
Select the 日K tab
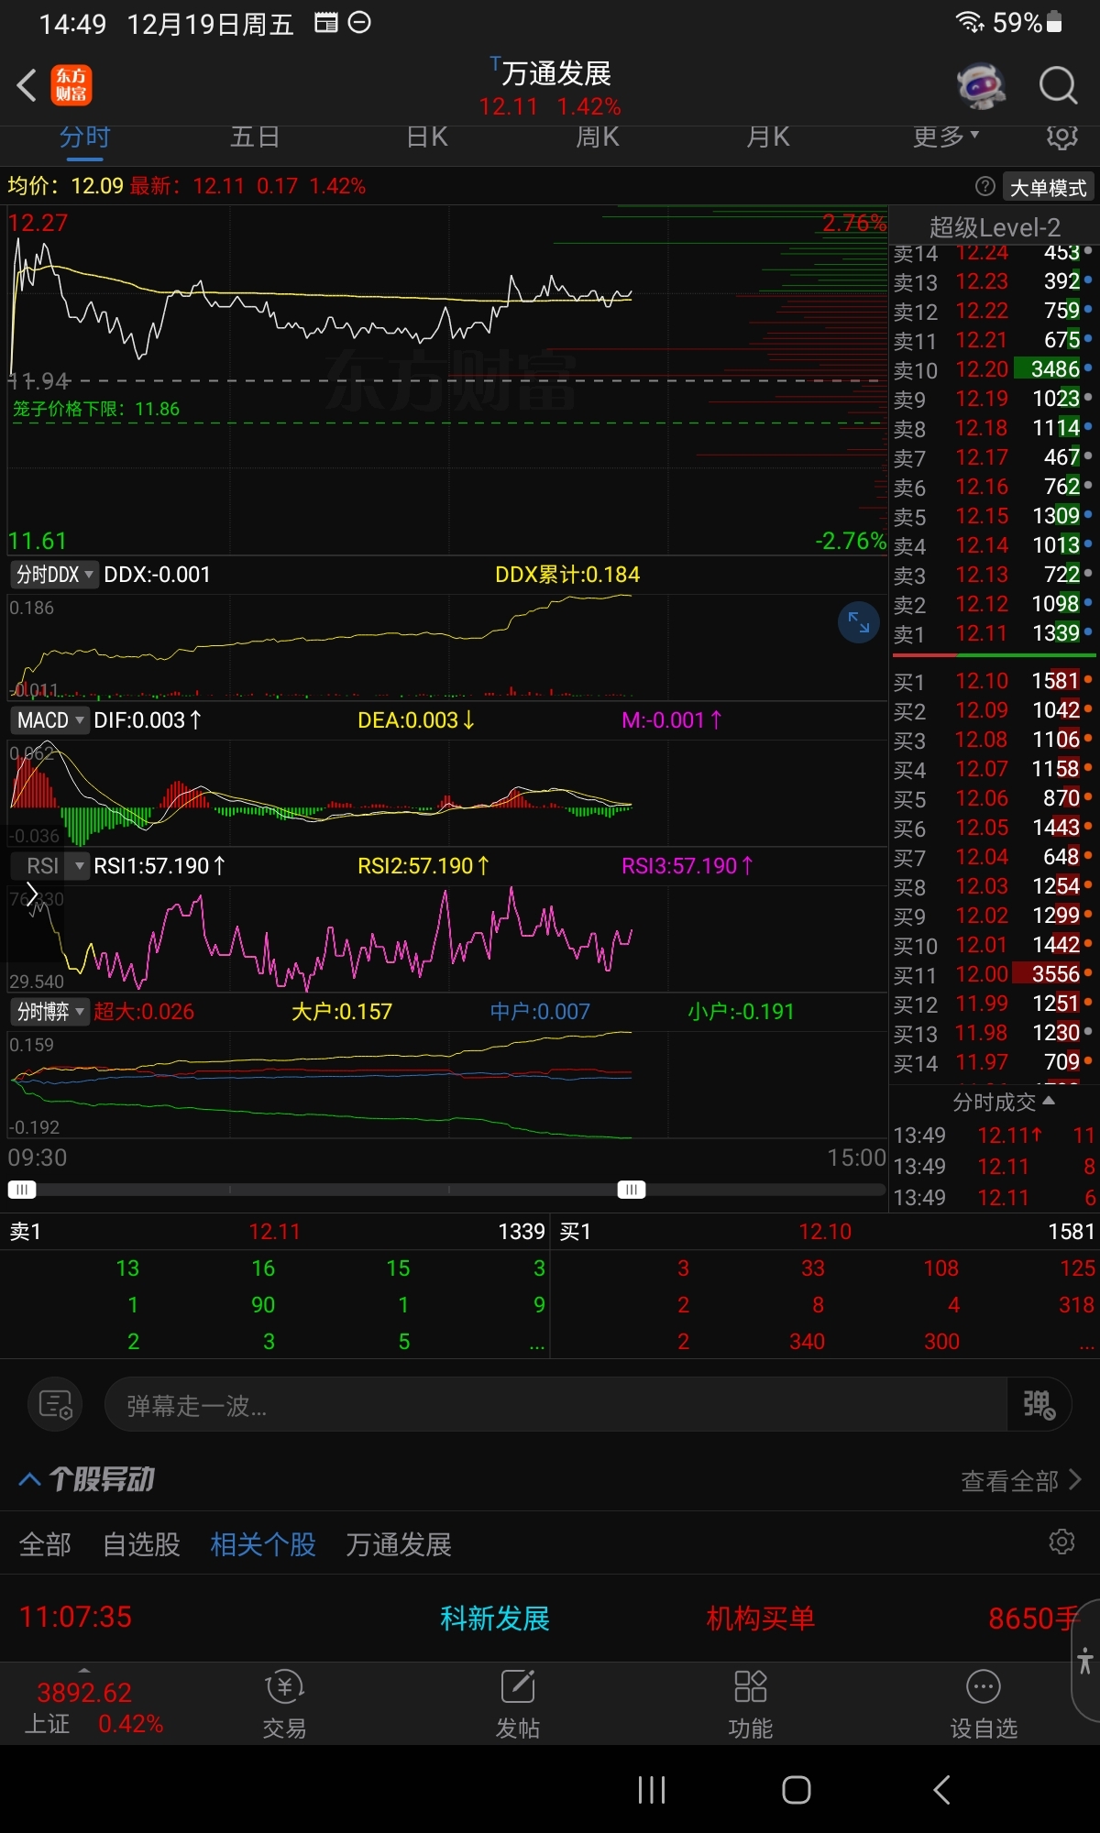[x=426, y=137]
